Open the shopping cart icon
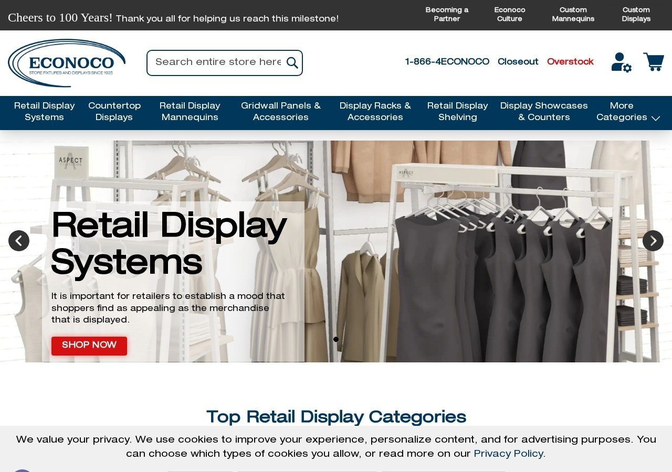672x472 pixels. (654, 62)
